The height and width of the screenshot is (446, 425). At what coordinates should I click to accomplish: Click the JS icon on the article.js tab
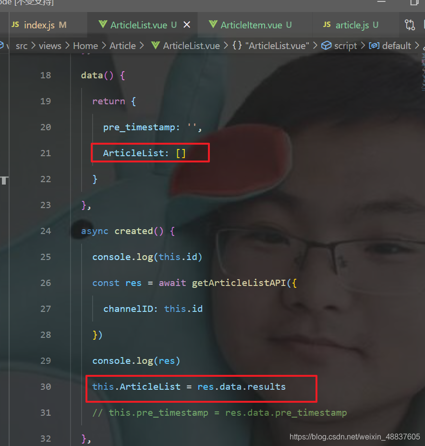[328, 25]
